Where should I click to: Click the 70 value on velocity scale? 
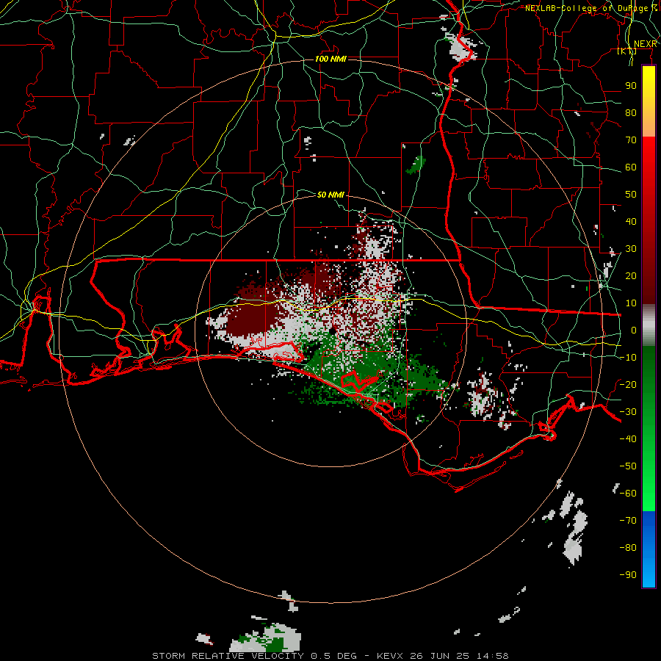tap(631, 140)
